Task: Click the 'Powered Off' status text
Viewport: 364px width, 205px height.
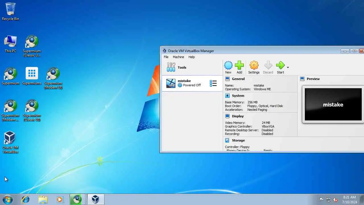Action: 192,85
